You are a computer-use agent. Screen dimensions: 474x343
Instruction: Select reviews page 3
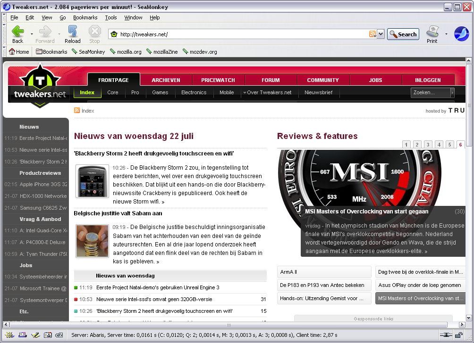[428, 145]
